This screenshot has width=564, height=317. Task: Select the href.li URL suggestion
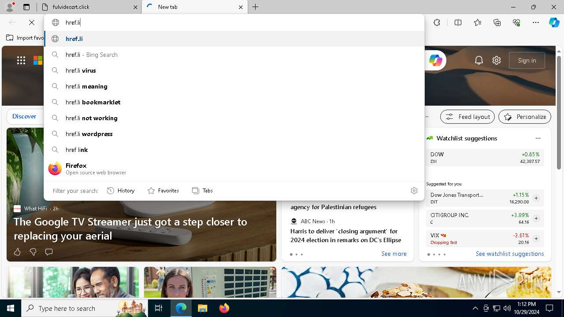234,39
